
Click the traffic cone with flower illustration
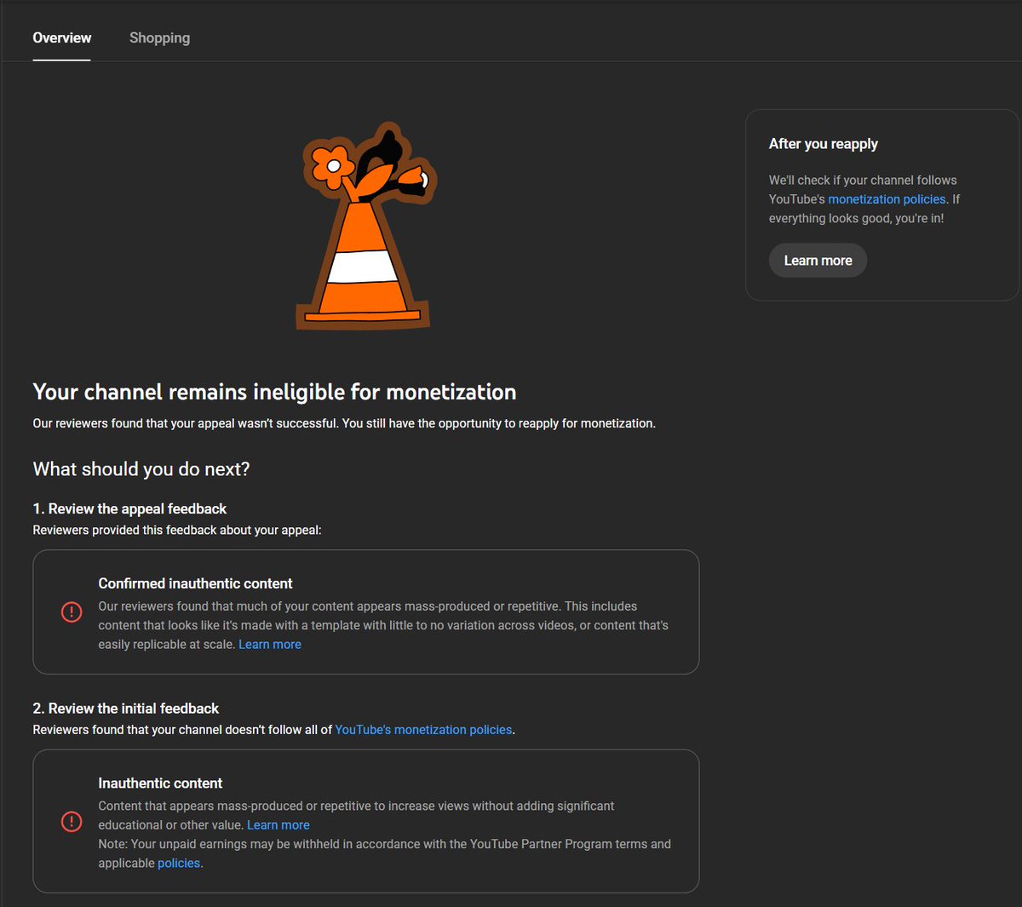pyautogui.click(x=365, y=226)
